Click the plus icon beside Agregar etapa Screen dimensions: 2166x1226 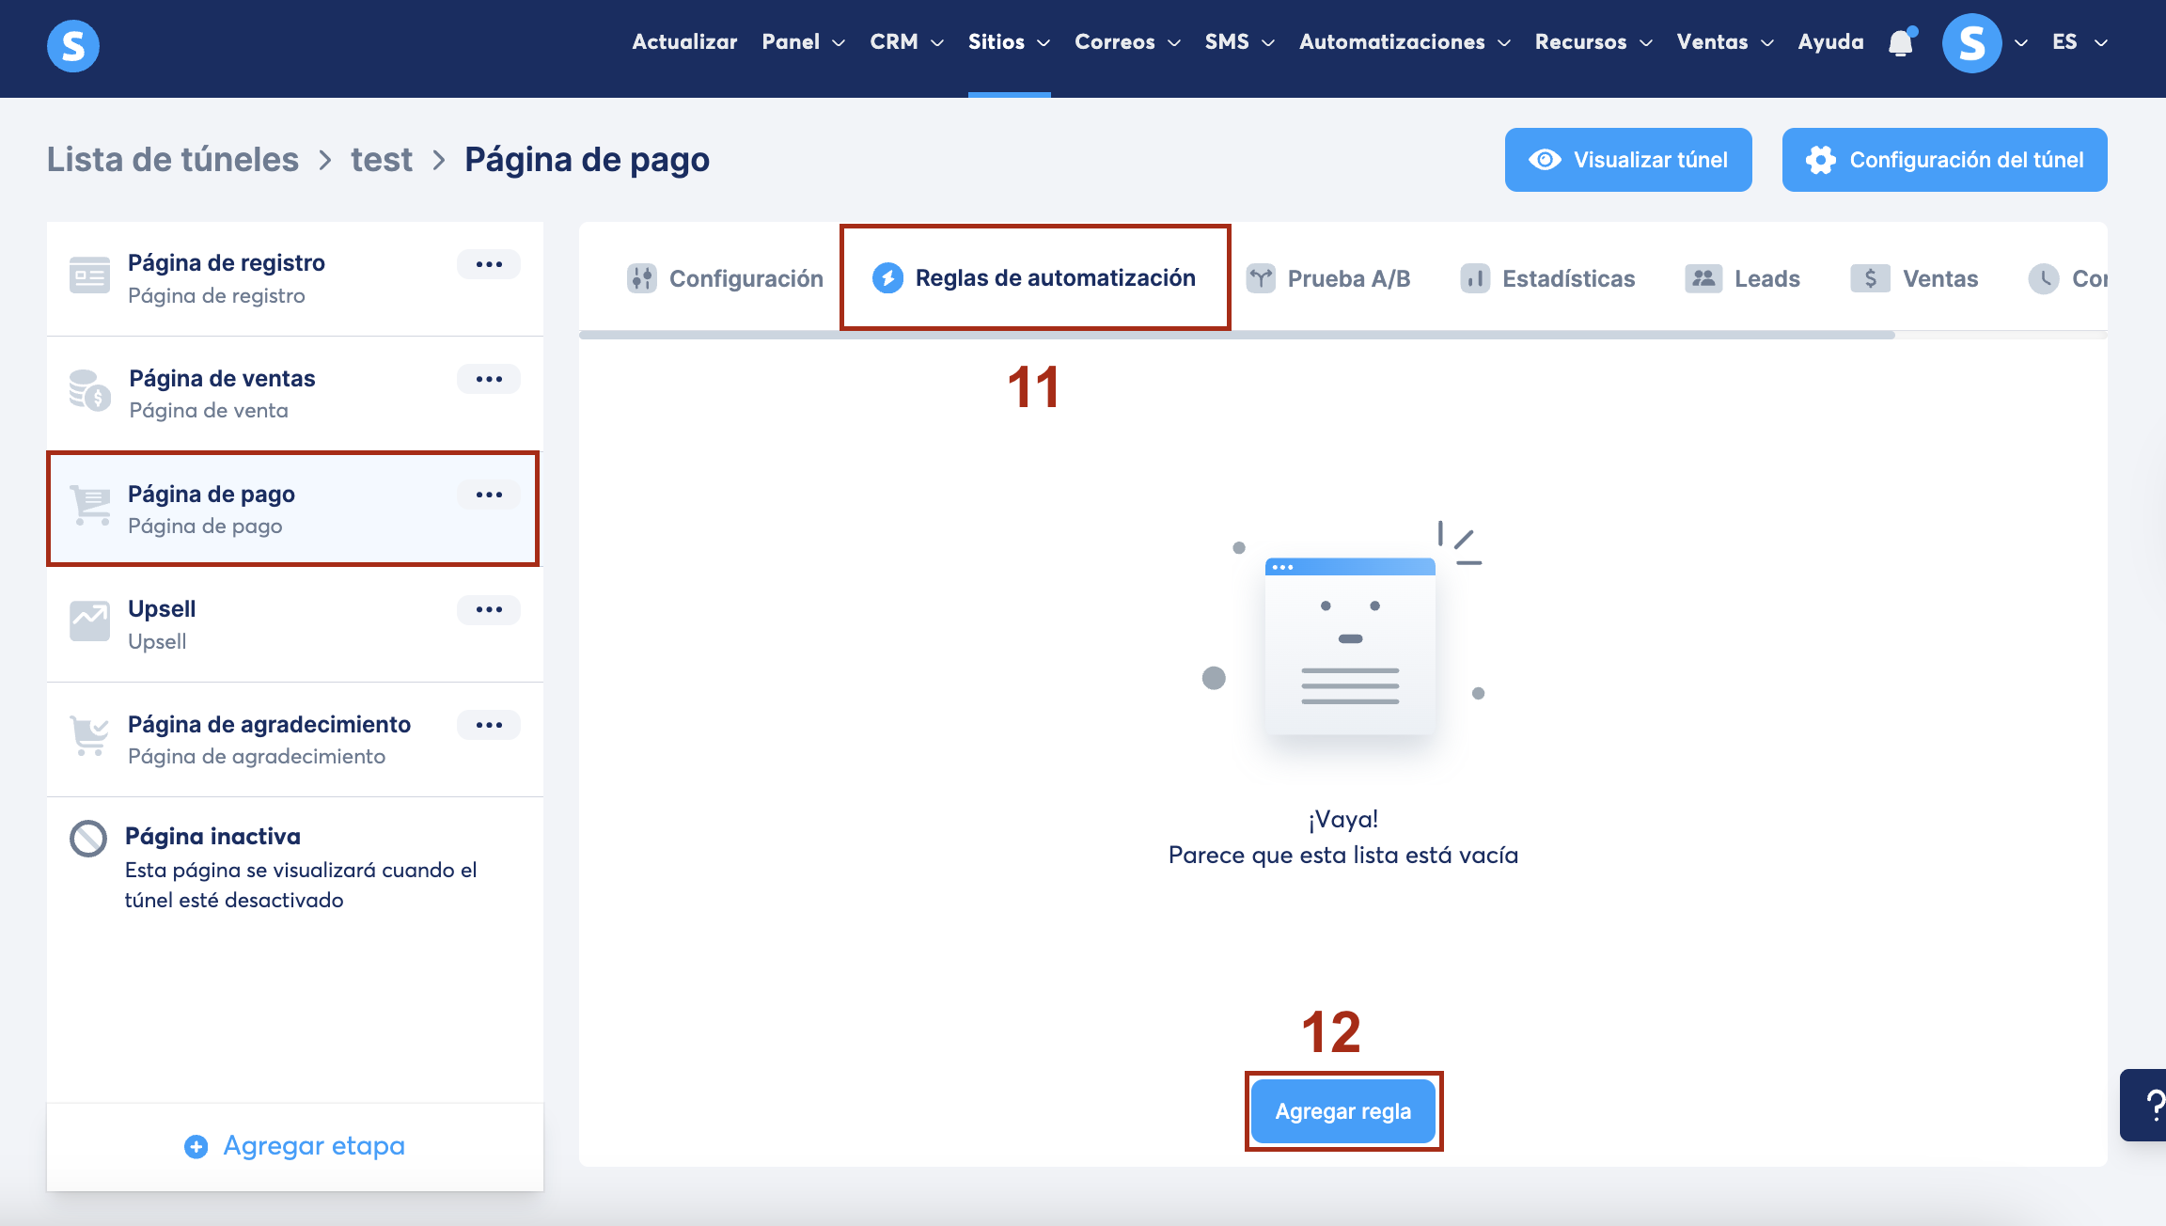point(196,1146)
